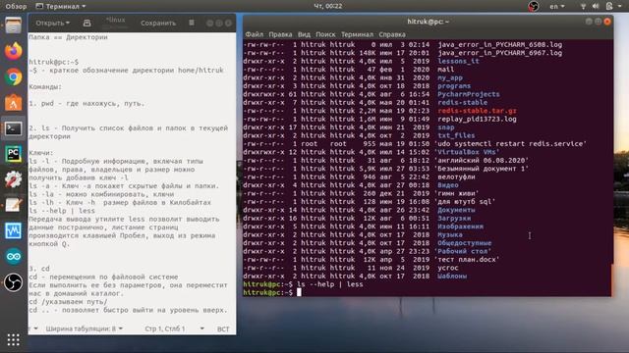Image resolution: width=629 pixels, height=353 pixels.
Task: Click the Сохранить button in gedit
Action: pyautogui.click(x=158, y=23)
